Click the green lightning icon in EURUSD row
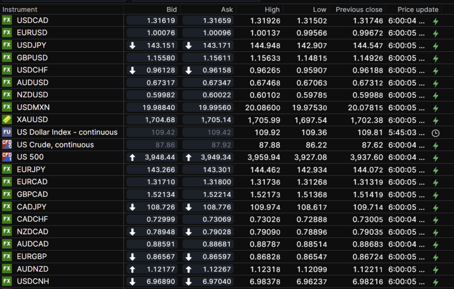 435,33
